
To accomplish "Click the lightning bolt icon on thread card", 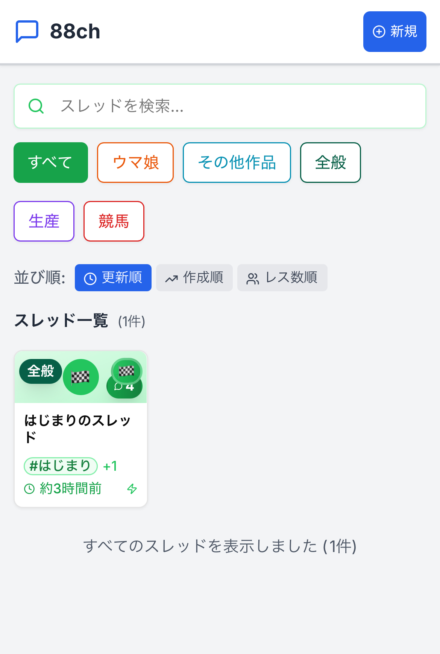I will pyautogui.click(x=132, y=489).
